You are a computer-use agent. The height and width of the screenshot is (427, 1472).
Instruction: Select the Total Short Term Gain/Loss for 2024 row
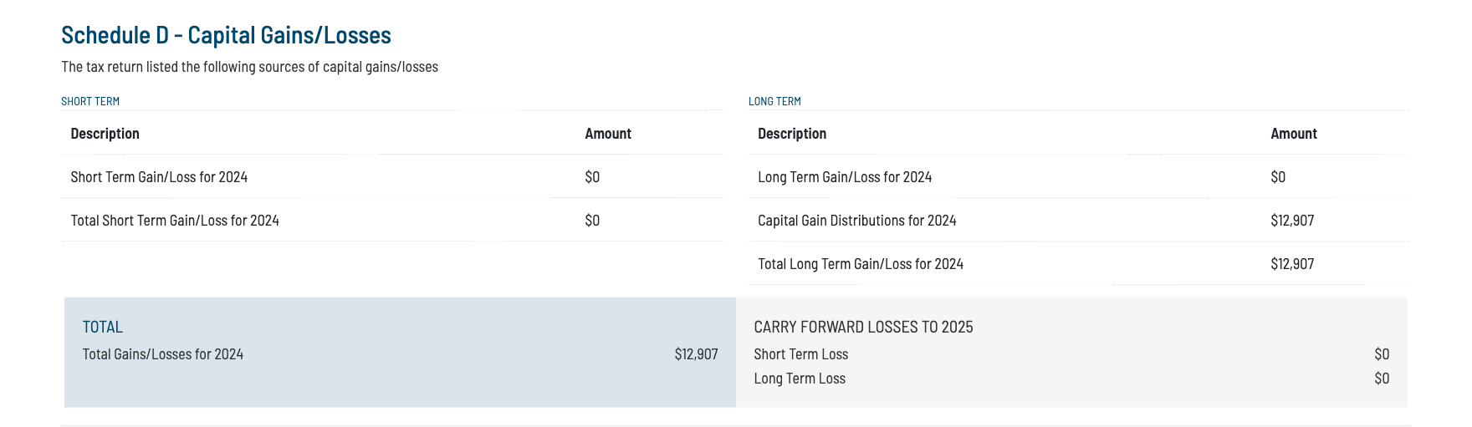(175, 221)
